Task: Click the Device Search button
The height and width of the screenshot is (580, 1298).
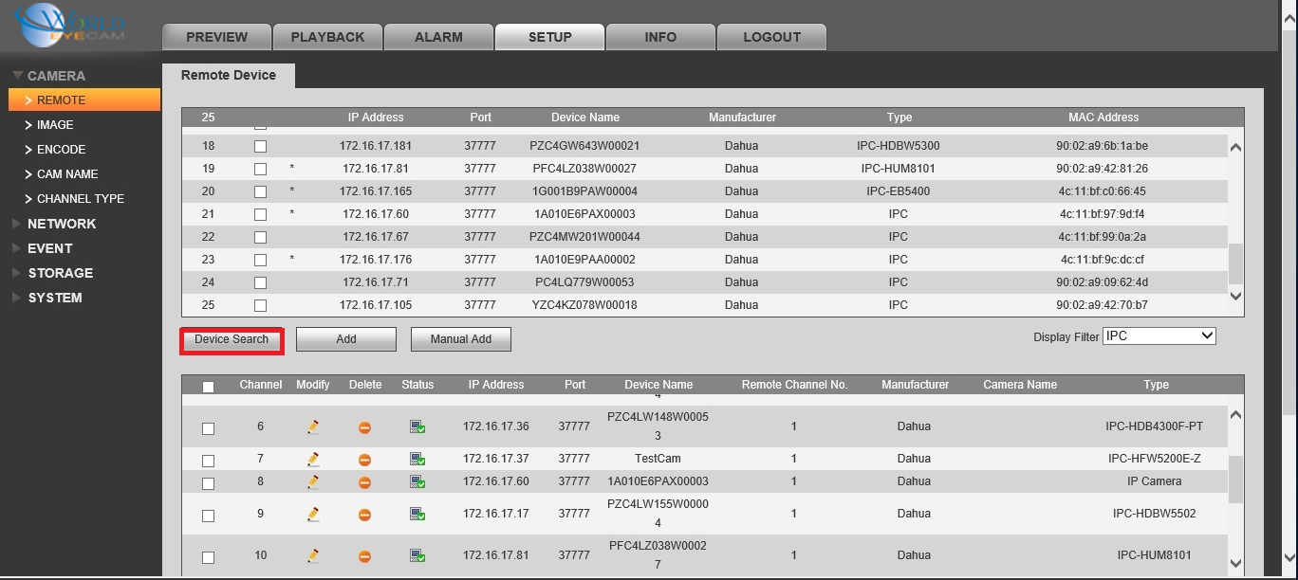Action: (232, 339)
